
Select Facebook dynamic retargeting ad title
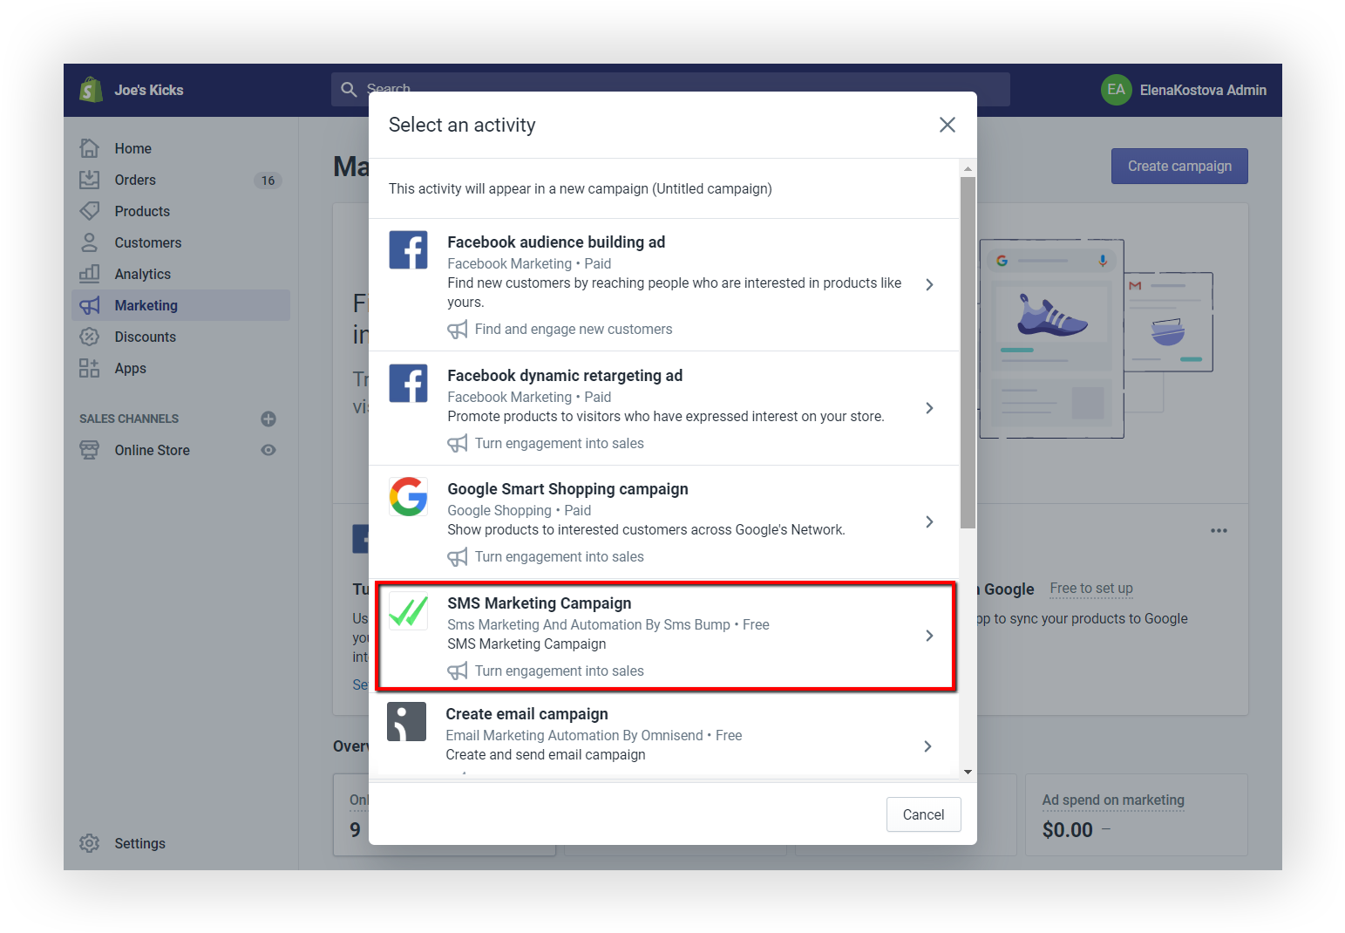point(565,376)
